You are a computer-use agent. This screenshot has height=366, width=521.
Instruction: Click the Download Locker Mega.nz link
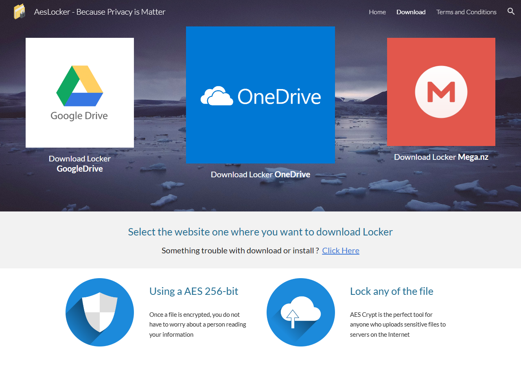(441, 157)
